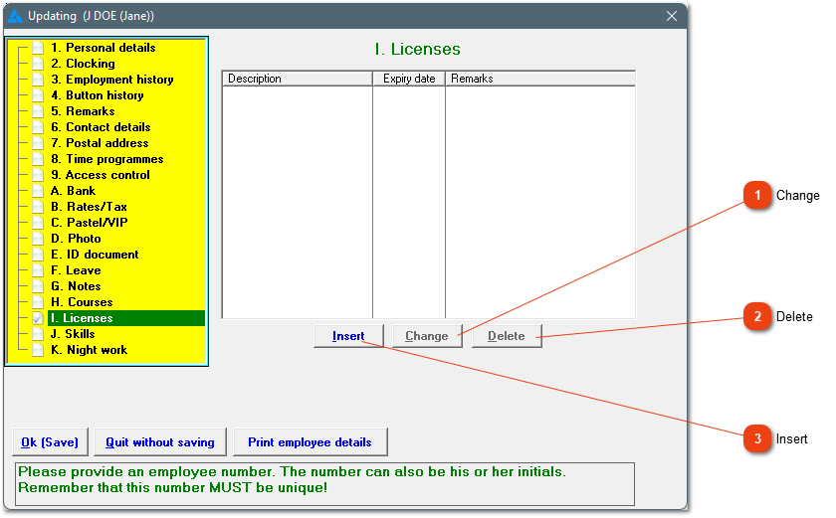Click page icon beside A. Bank
Screen dimensions: 836x518
[x=38, y=191]
